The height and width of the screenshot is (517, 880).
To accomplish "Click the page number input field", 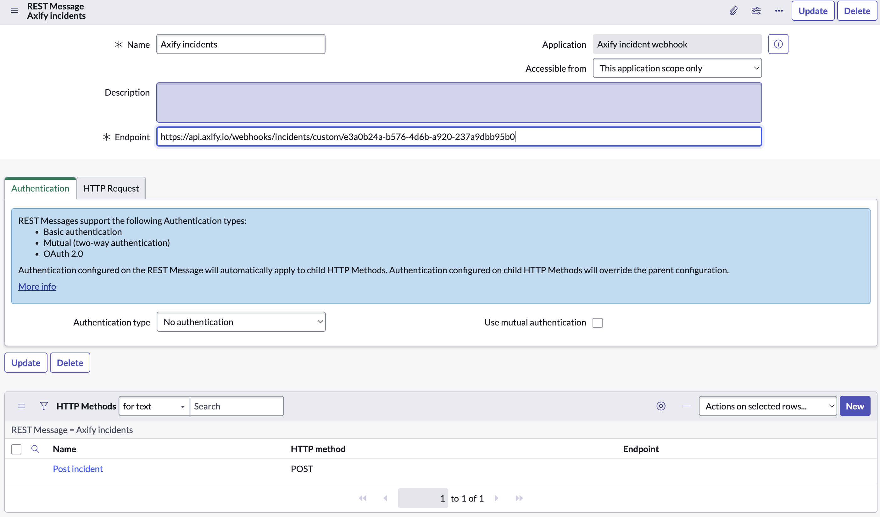I will coord(422,498).
